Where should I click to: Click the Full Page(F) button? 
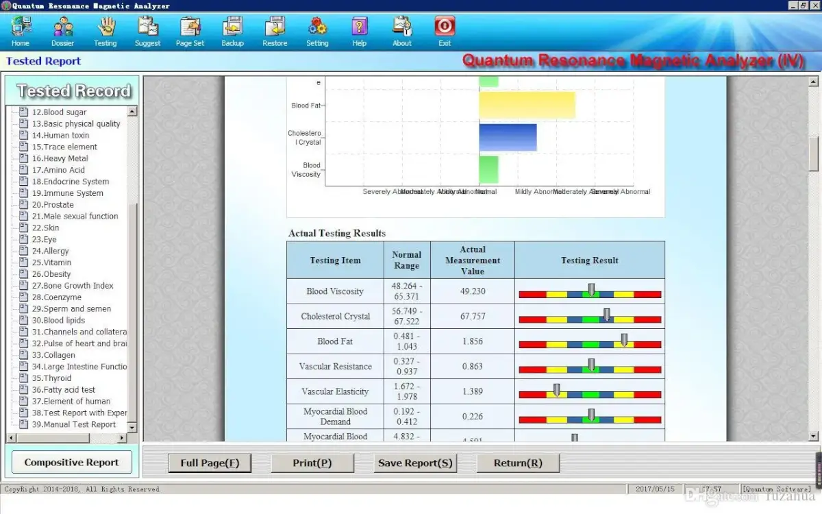(210, 463)
